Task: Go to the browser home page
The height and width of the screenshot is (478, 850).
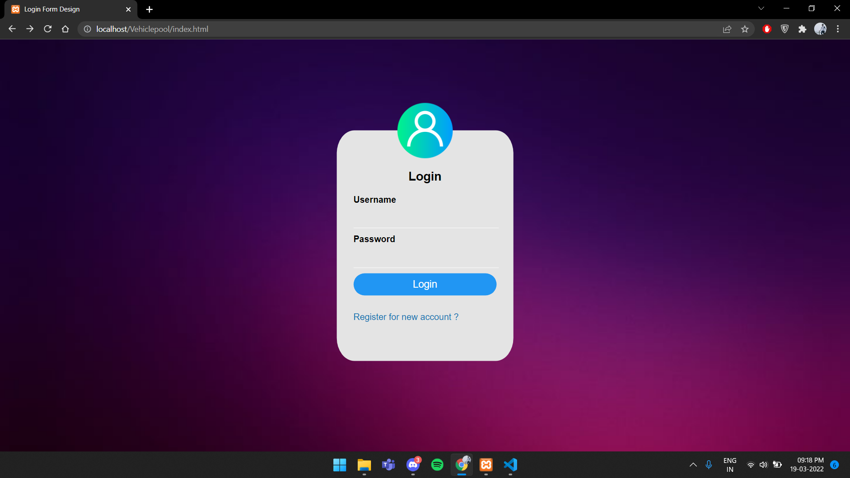Action: tap(66, 29)
